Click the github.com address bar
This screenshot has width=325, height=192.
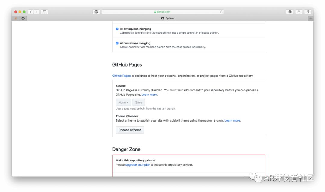pos(162,12)
